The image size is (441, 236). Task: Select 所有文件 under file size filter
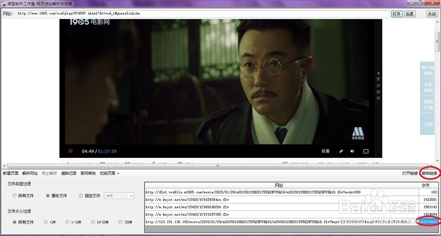point(23,222)
